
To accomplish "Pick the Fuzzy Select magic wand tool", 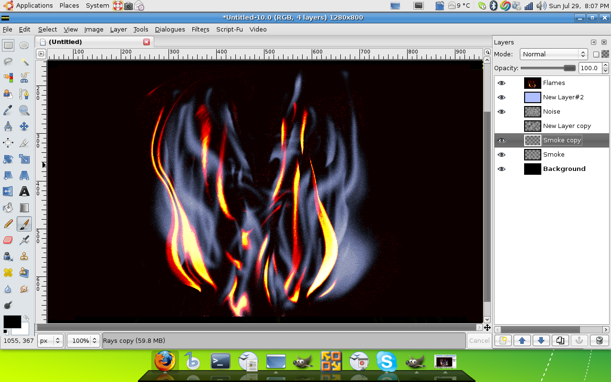I will point(24,62).
